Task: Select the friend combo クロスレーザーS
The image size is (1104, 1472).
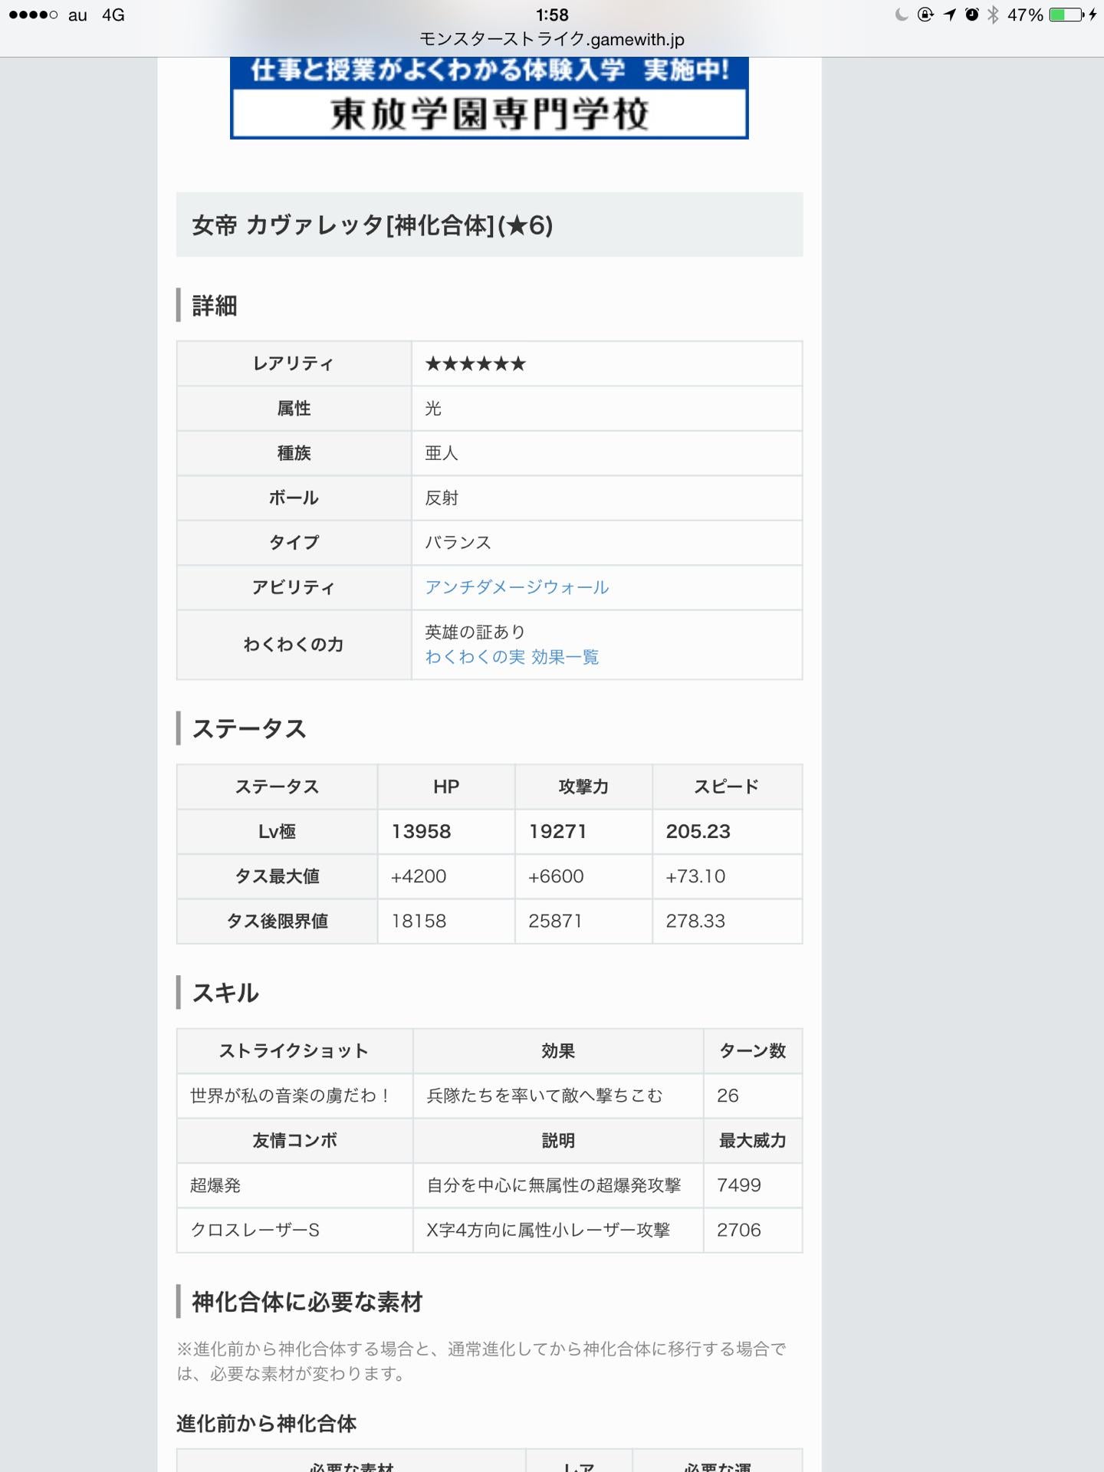Action: (255, 1230)
